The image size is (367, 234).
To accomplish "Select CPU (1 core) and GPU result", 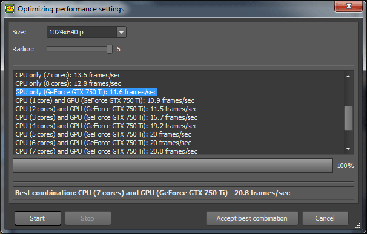I will click(105, 100).
